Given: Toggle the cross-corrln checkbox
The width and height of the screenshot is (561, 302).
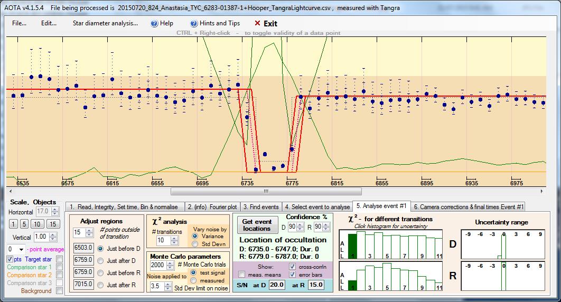Looking at the screenshot, I should [x=293, y=267].
